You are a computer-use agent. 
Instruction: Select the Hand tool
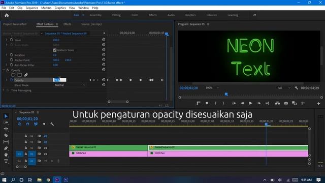pos(6,155)
